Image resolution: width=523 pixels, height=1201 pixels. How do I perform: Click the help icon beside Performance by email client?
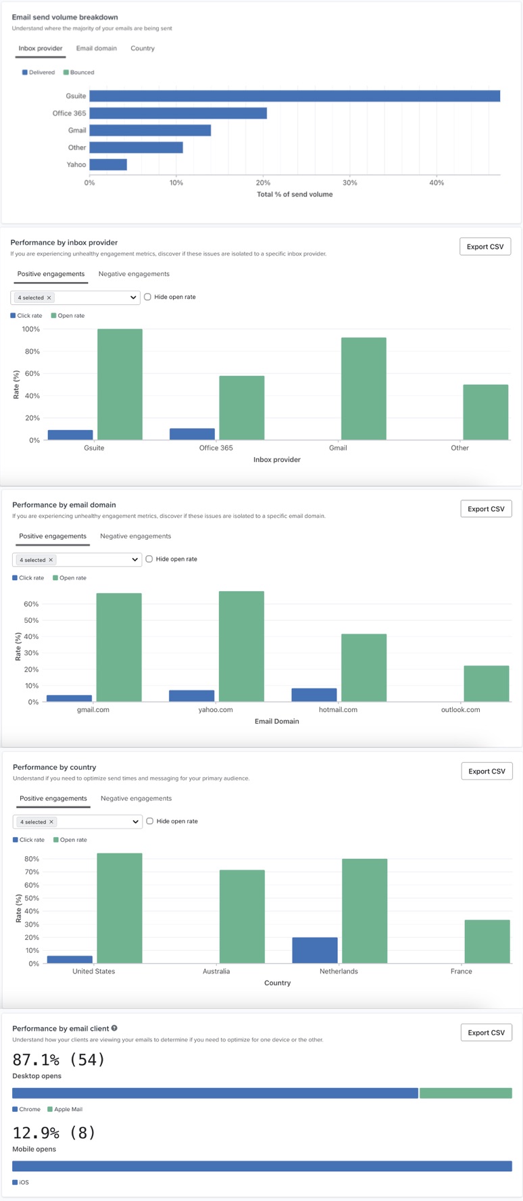coord(114,1029)
